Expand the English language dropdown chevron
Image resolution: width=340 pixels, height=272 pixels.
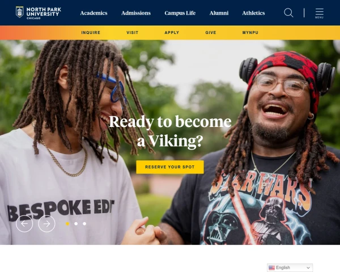[308, 268]
